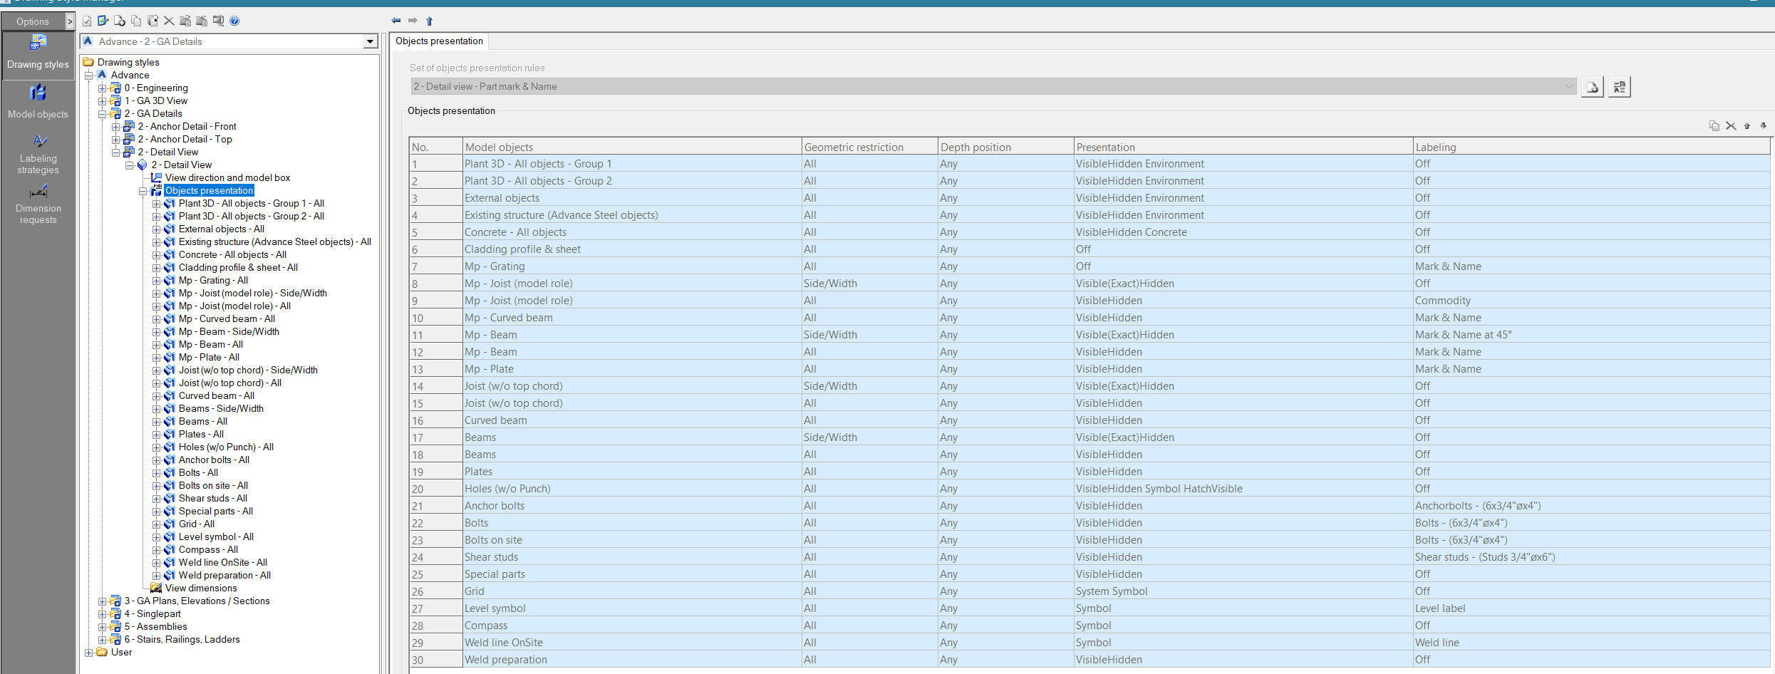Expand the Options panel arrow

click(x=70, y=21)
